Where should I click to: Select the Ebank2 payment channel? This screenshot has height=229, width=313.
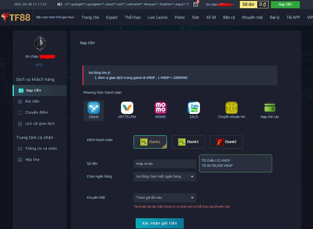pyautogui.click(x=226, y=142)
